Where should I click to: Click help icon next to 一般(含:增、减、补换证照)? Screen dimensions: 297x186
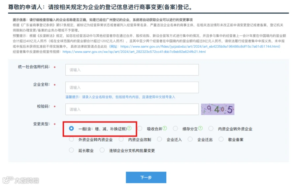tap(129, 128)
